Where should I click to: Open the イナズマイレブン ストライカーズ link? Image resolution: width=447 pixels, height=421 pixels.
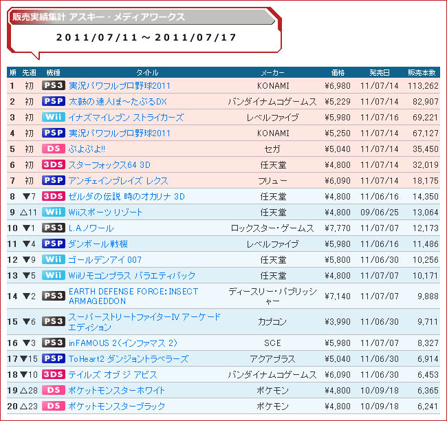126,117
